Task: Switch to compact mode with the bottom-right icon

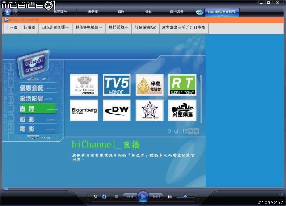Action: click(x=281, y=194)
